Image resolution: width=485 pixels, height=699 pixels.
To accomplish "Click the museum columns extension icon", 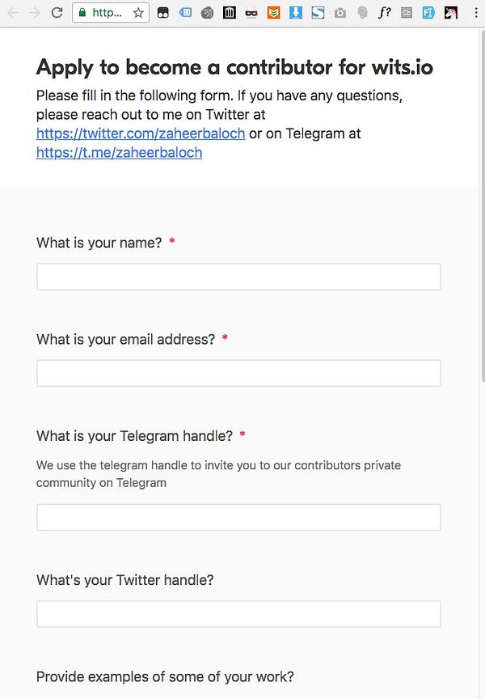I will coord(230,13).
